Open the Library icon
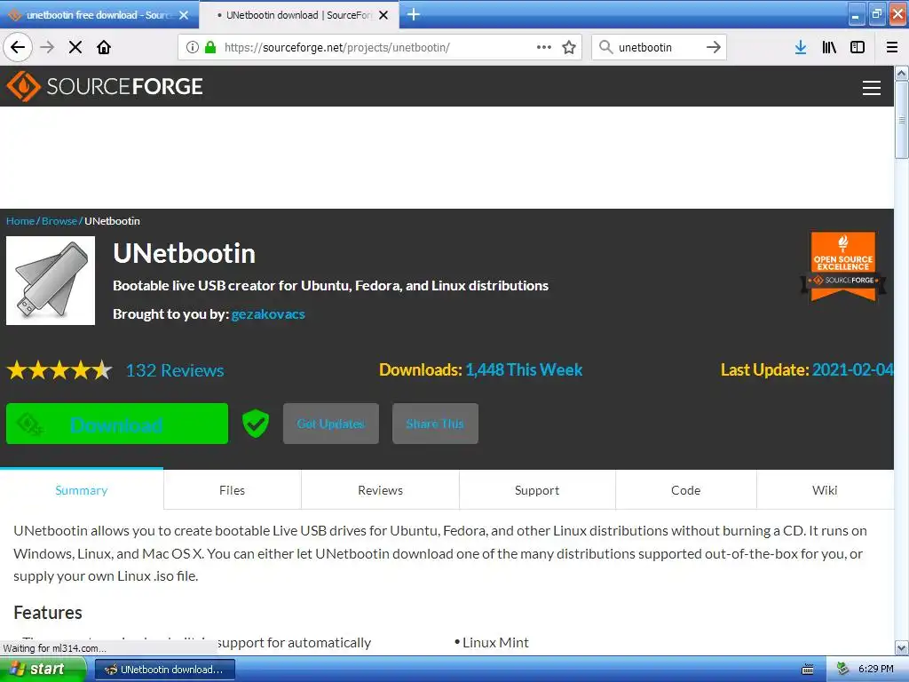 point(829,47)
